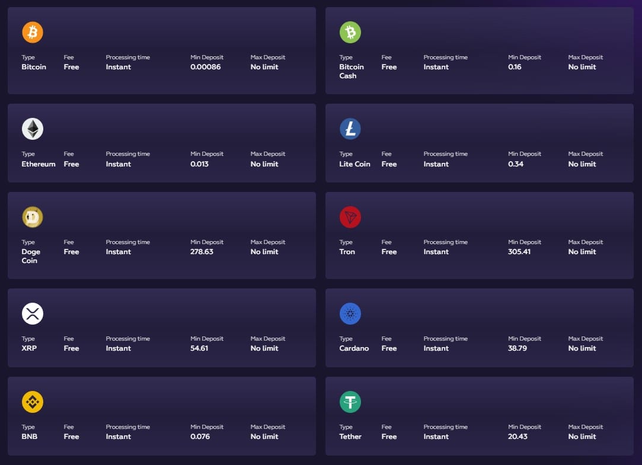
Task: Click the Dogecoin shiba icon
Action: [33, 217]
